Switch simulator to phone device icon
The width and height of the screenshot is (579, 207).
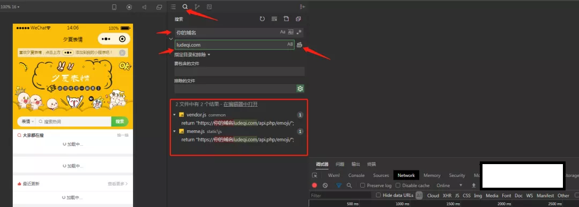tap(114, 7)
